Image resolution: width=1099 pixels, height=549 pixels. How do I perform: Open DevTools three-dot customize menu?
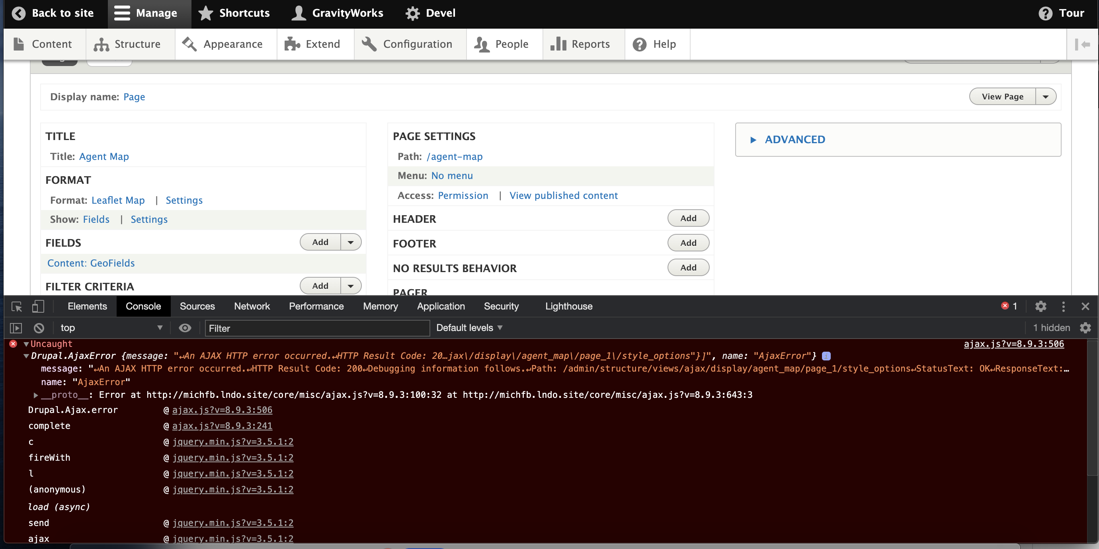point(1063,306)
